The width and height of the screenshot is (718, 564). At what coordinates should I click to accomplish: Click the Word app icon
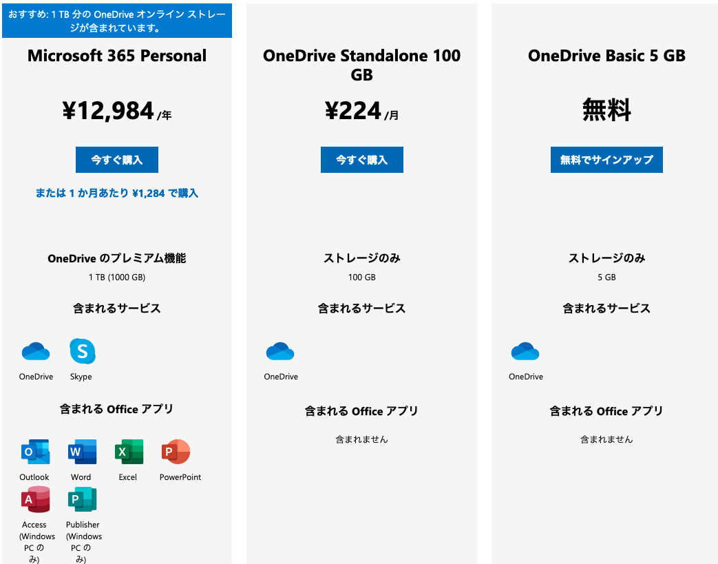click(83, 452)
